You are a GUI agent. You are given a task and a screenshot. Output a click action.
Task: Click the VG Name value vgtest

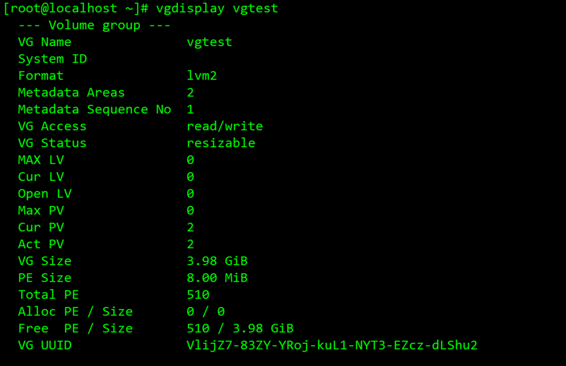[209, 42]
